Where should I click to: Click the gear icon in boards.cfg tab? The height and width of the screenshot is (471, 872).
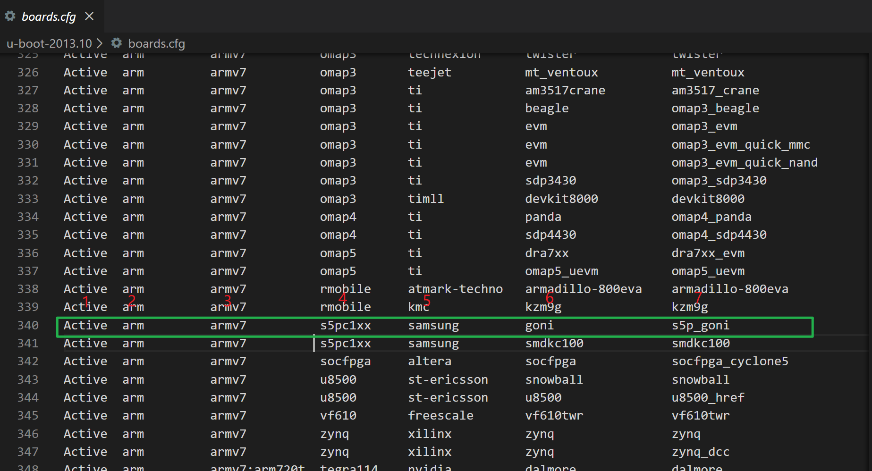click(10, 17)
